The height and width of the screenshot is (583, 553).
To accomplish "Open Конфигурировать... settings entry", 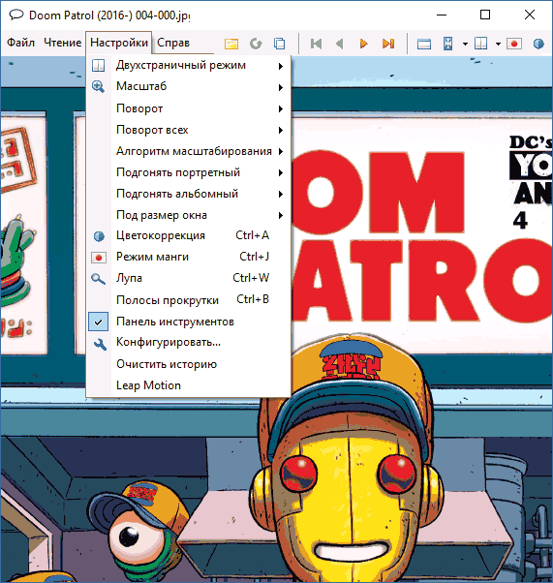I will [x=189, y=343].
